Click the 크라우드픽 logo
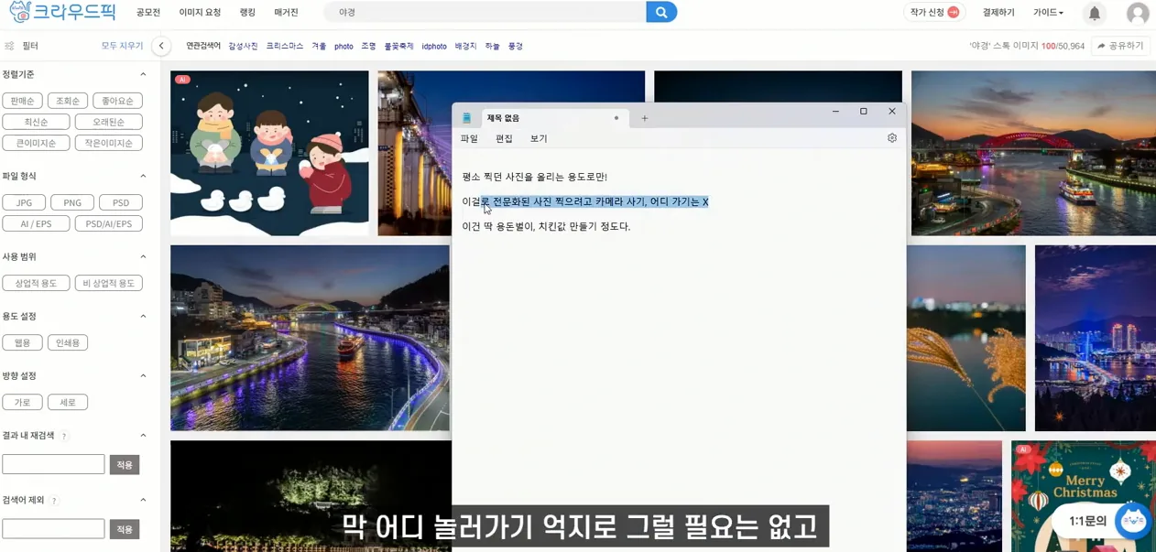Viewport: 1156px width, 552px height. coord(62,12)
